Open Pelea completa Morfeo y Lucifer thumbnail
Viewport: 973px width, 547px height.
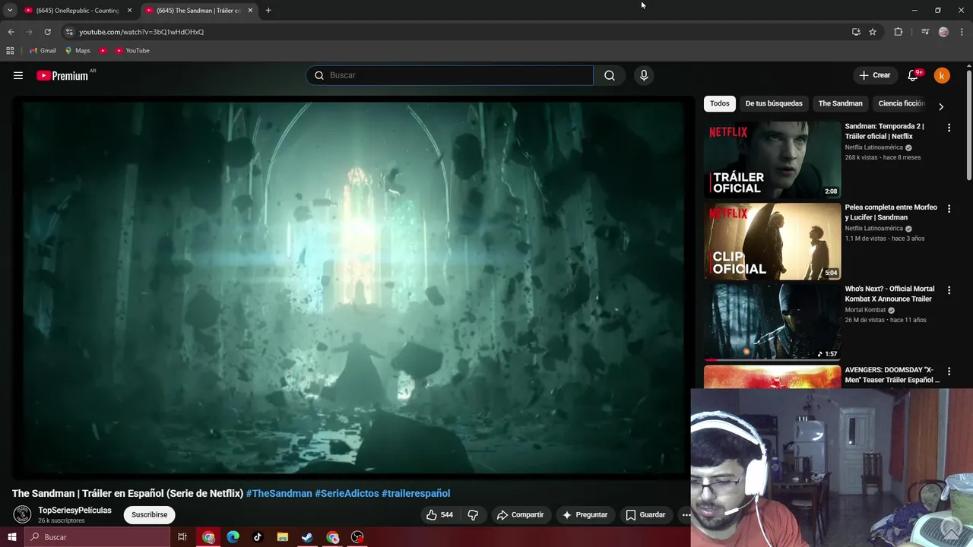click(772, 241)
